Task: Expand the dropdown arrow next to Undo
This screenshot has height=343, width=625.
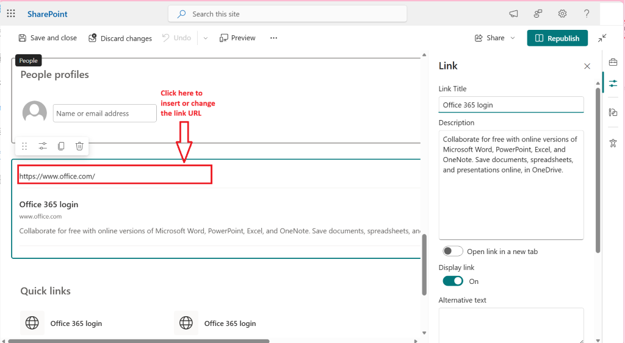Action: 206,38
